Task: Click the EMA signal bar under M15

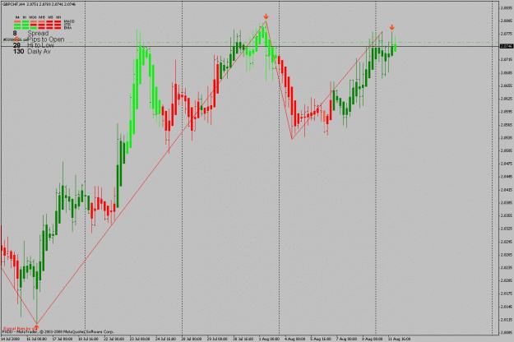Action: [42, 28]
